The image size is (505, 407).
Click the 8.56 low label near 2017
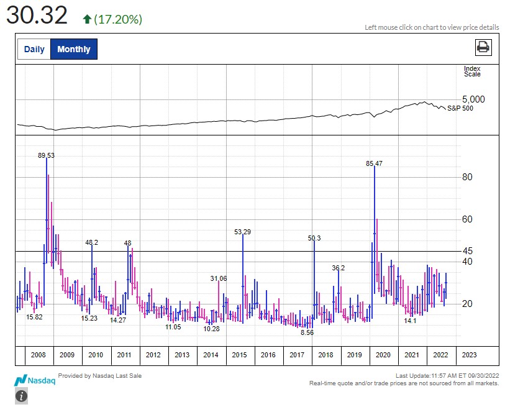(307, 333)
